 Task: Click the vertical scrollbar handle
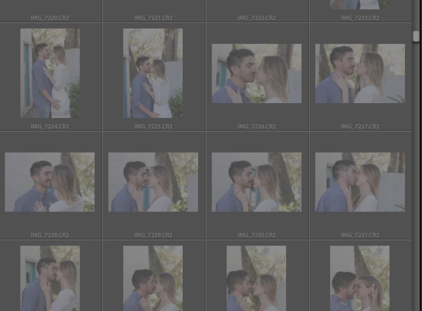pyautogui.click(x=416, y=36)
